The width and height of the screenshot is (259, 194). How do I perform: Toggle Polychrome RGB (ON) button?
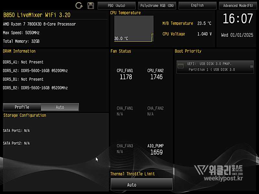pos(157,5)
